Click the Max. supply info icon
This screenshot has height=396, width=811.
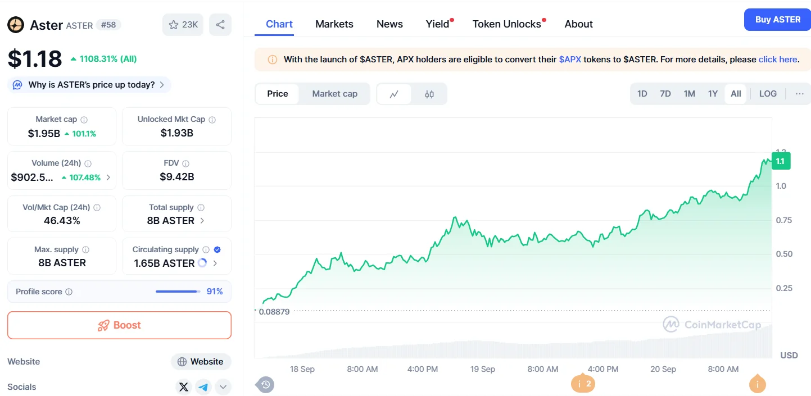[85, 250]
